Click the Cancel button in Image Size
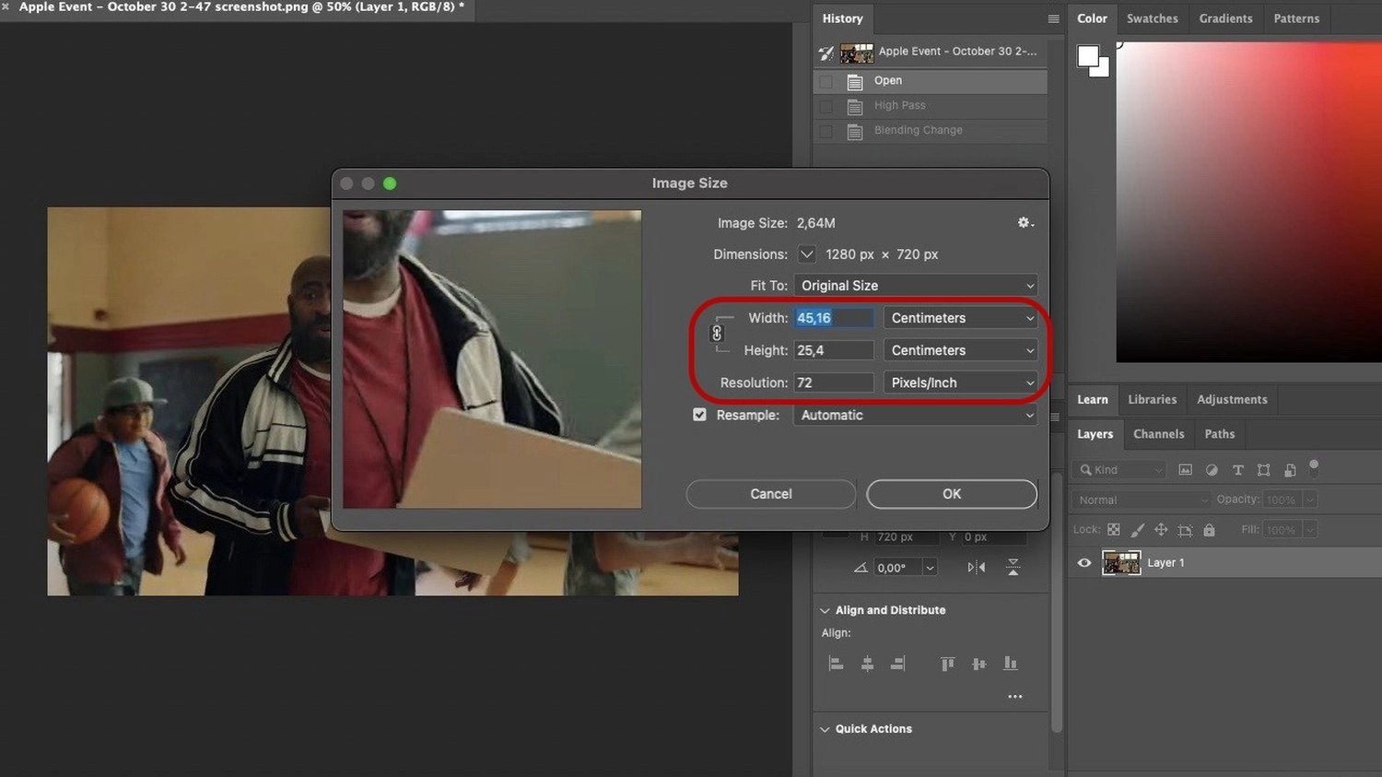This screenshot has width=1382, height=777. [x=771, y=494]
